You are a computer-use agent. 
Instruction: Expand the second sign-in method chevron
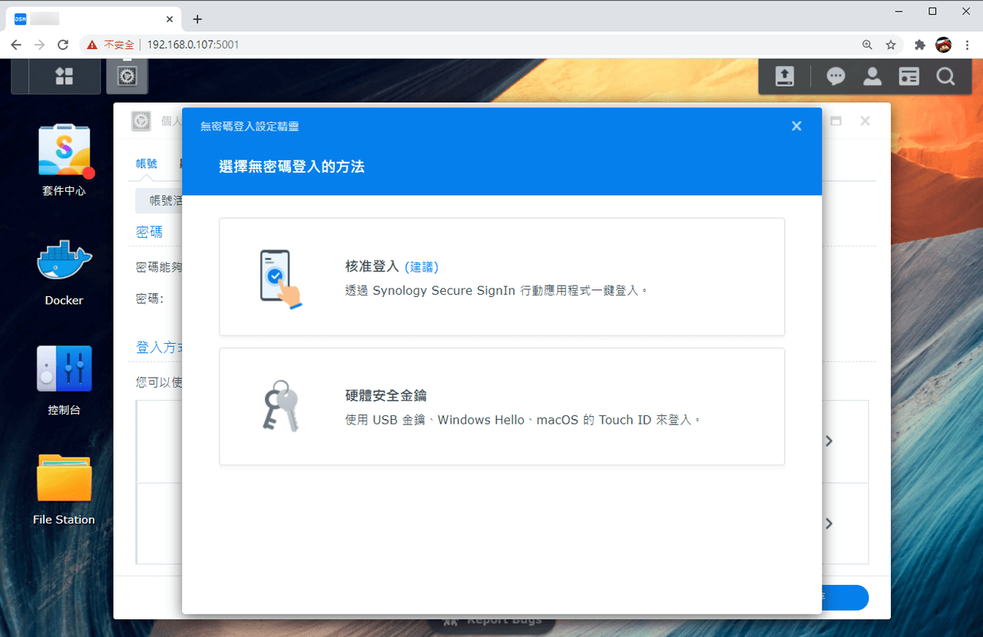point(829,523)
